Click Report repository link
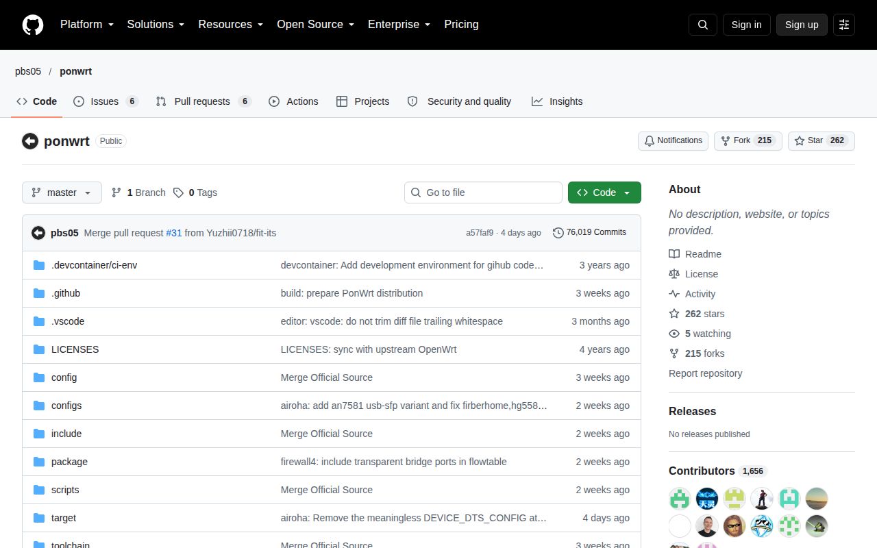This screenshot has width=877, height=548. [x=706, y=373]
